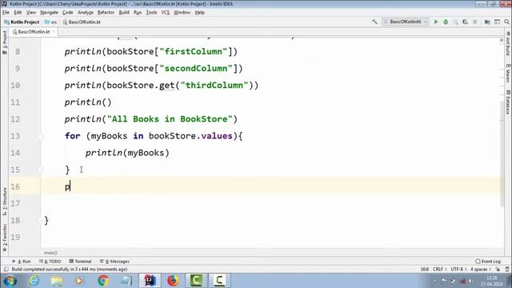Screen dimensions: 512x288
Task: Stop the running process using the stop icon
Action: [474, 22]
